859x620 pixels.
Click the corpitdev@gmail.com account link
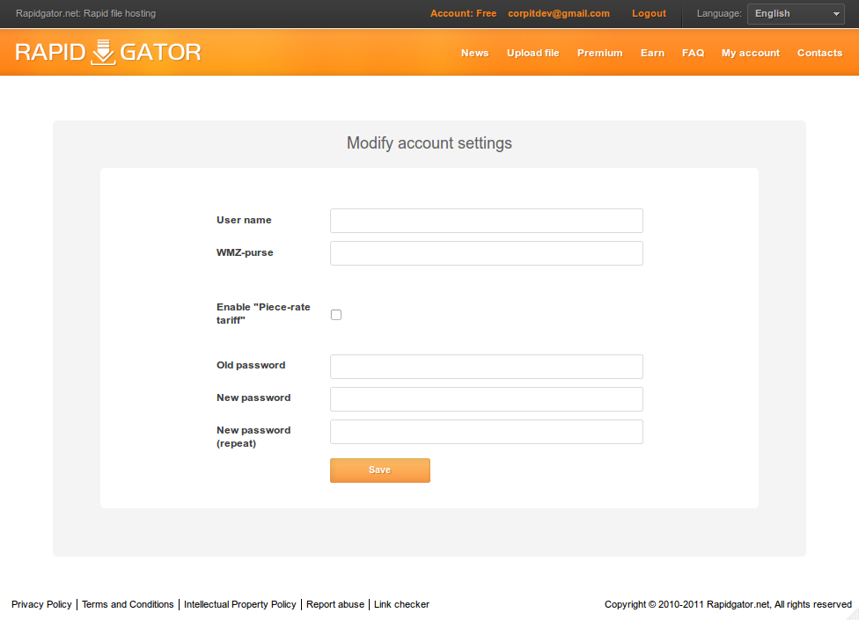pos(558,14)
